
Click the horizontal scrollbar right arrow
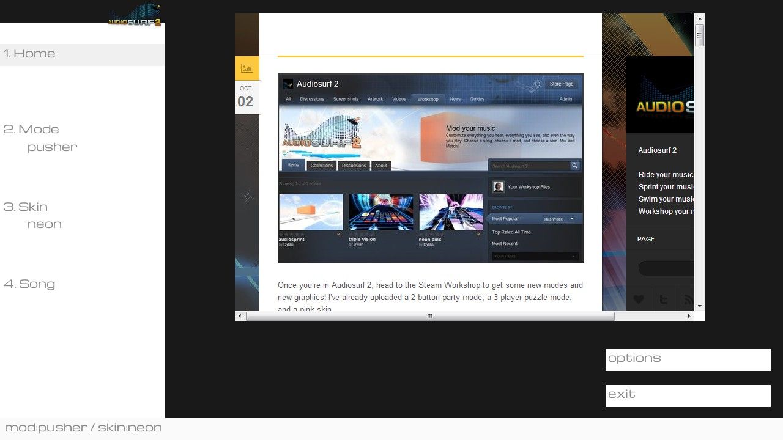689,316
